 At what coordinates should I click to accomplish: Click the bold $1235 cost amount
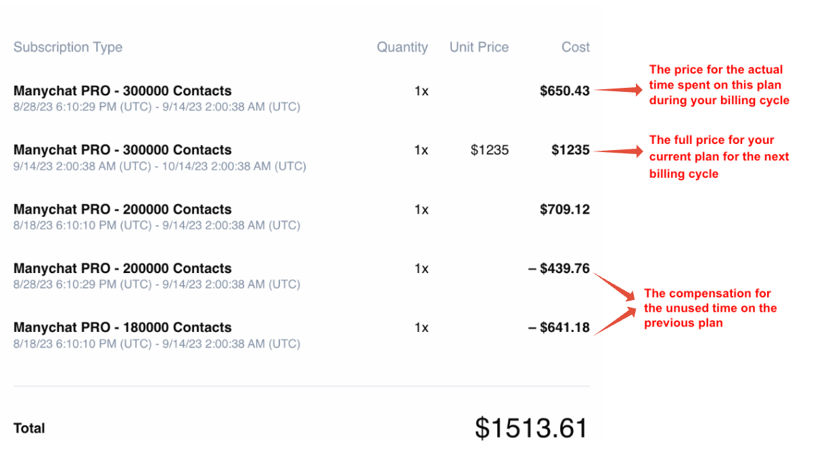click(570, 150)
